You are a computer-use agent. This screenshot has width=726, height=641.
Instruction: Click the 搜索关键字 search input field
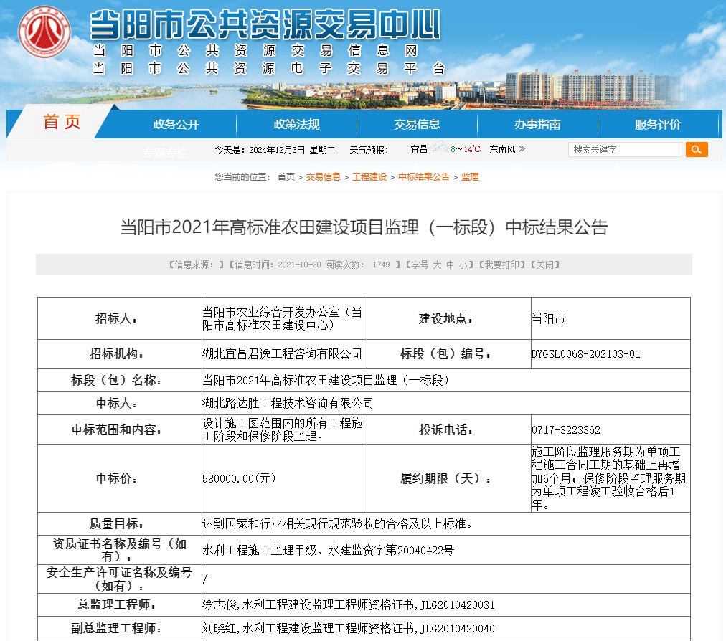(x=624, y=149)
